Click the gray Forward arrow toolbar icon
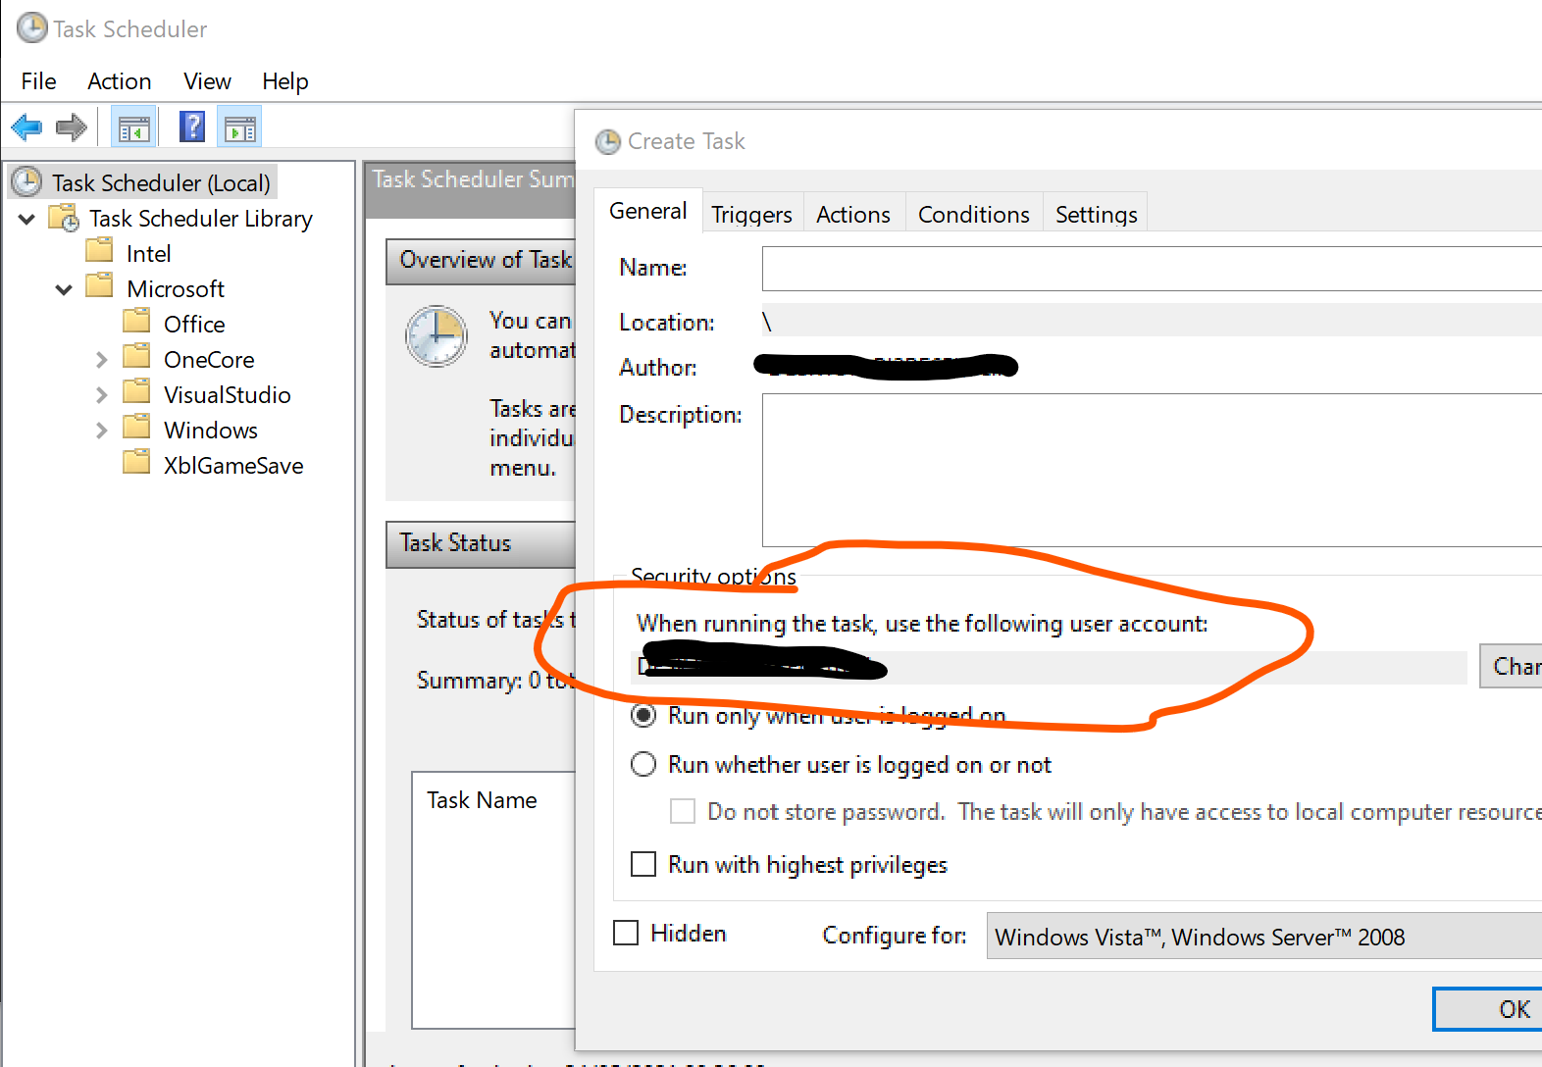Viewport: 1542px width, 1067px height. click(72, 127)
